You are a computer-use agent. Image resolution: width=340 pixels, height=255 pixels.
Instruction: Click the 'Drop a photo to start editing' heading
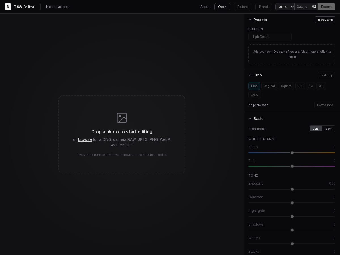click(122, 132)
